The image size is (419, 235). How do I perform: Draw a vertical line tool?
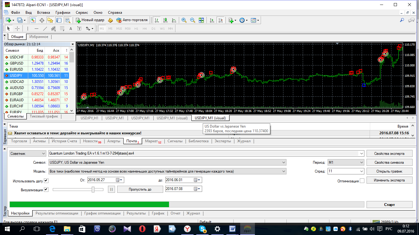pos(28,28)
